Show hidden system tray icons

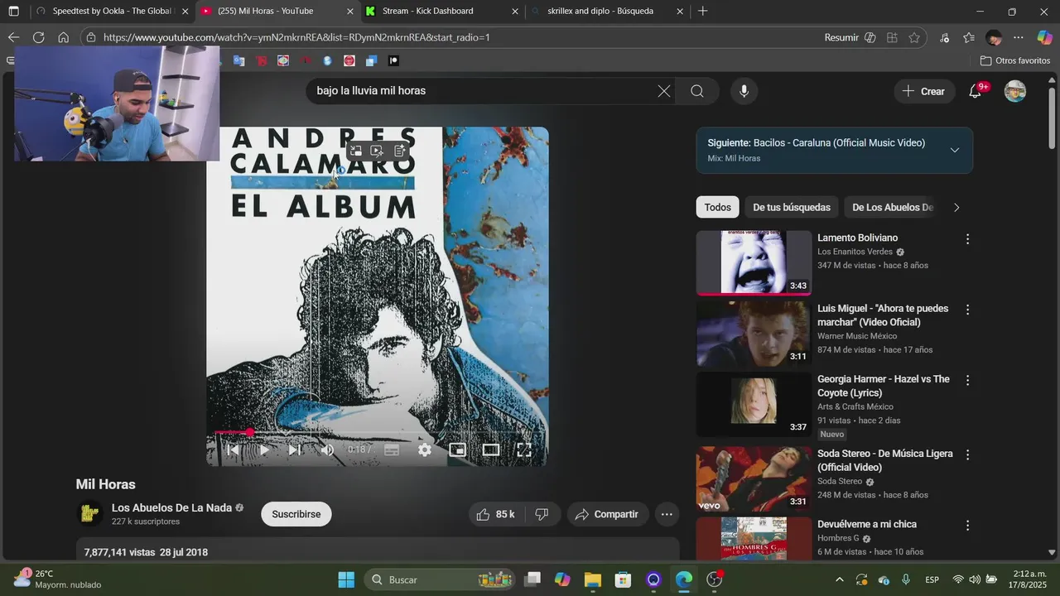[840, 579]
